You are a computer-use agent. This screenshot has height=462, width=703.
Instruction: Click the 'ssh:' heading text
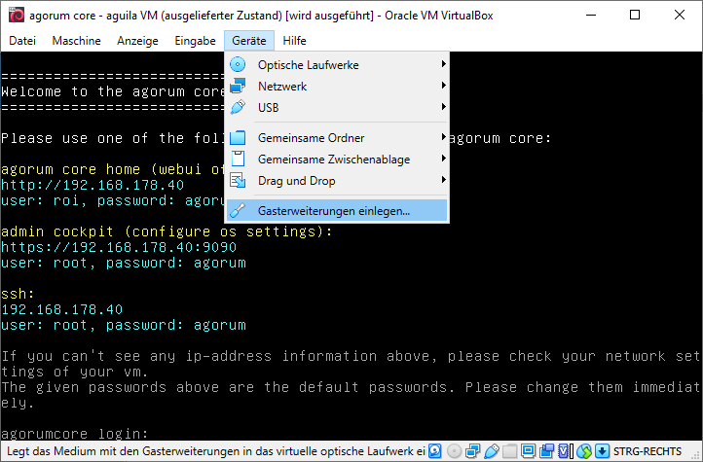click(x=18, y=294)
